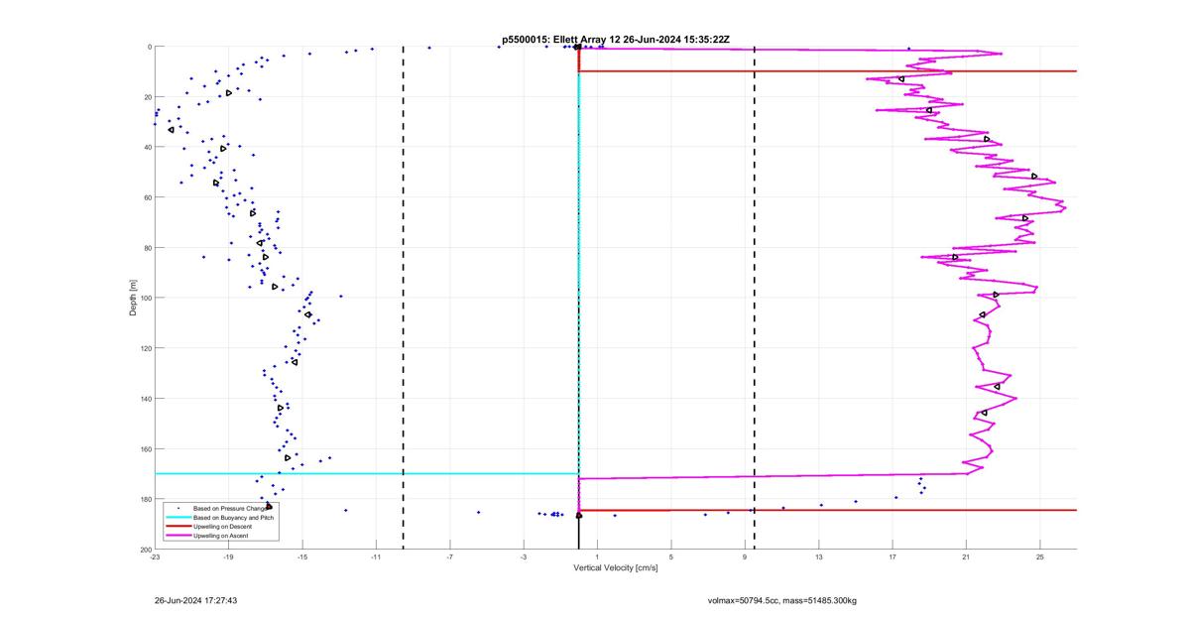1190x617 pixels.
Task: Click x-axis tick label '9'
Action: click(745, 557)
